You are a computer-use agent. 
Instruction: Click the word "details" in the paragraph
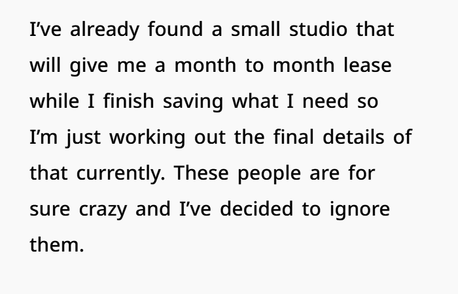click(x=353, y=137)
